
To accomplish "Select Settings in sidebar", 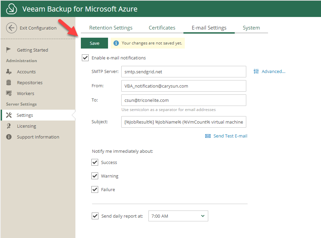I will pos(38,115).
